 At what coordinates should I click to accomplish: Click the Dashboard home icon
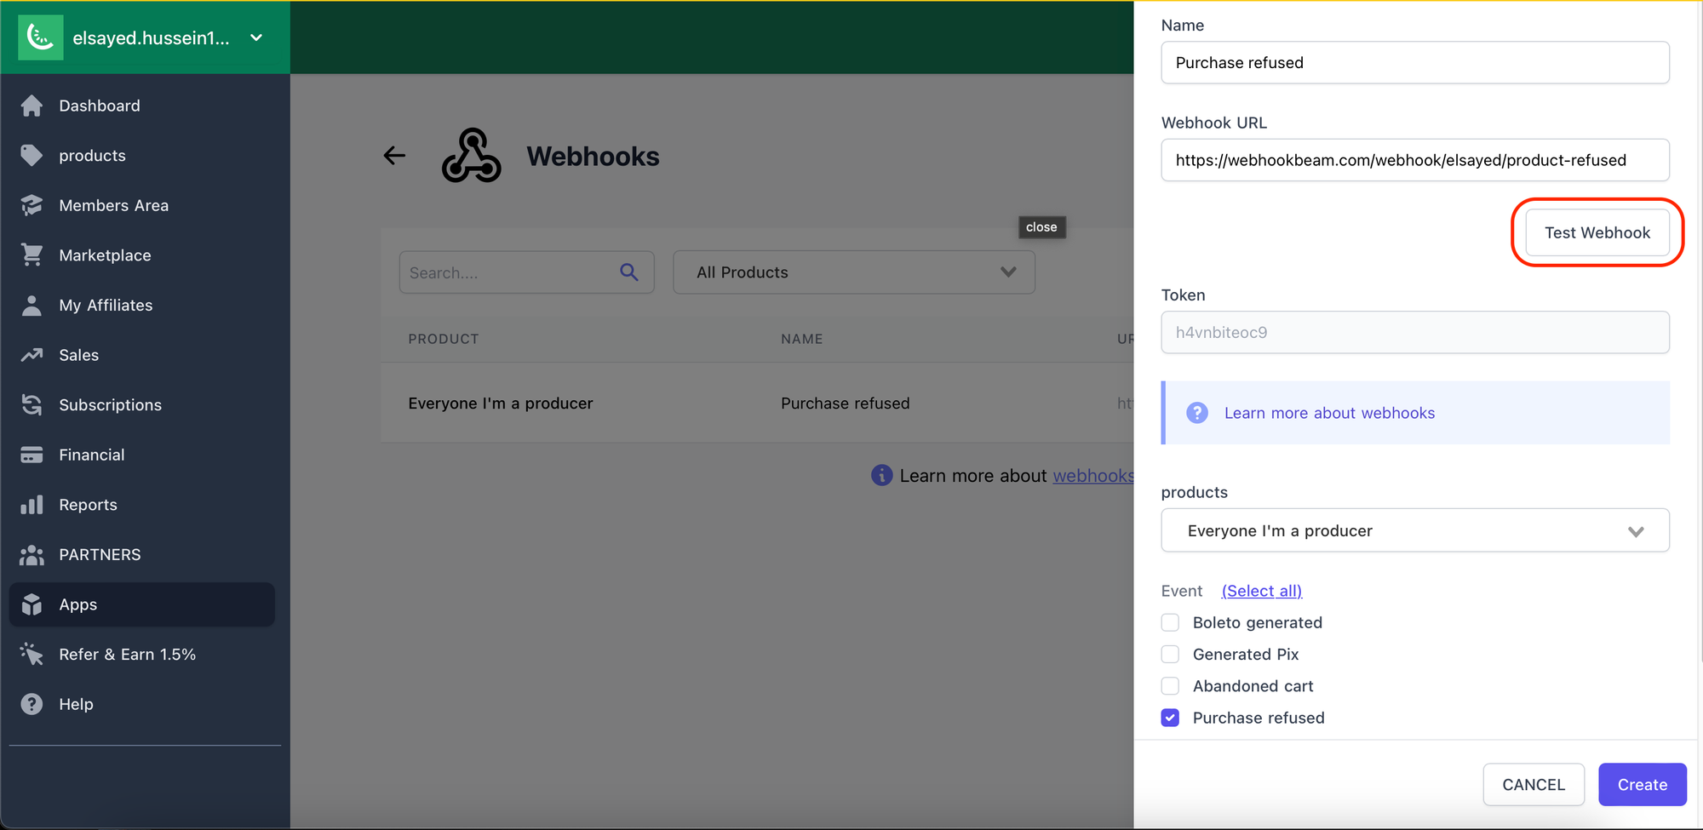pos(32,106)
